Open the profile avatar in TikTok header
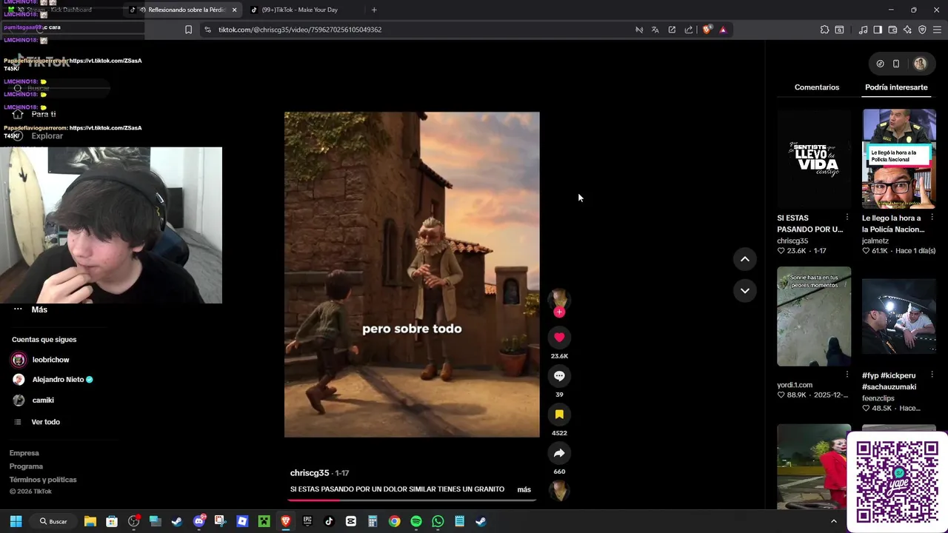 pos(920,64)
